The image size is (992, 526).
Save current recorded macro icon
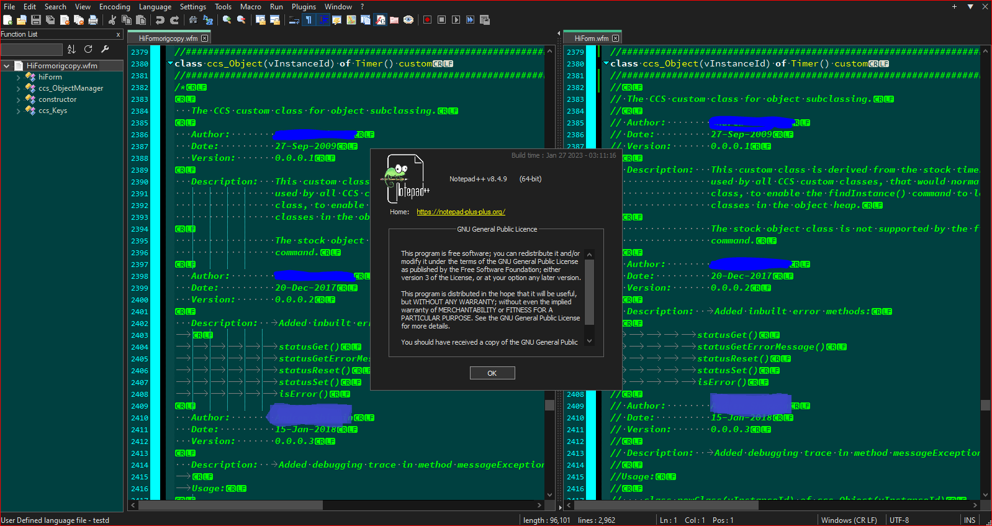click(x=485, y=20)
